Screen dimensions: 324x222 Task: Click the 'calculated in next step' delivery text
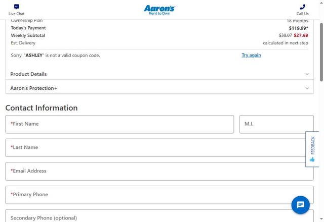tap(286, 43)
